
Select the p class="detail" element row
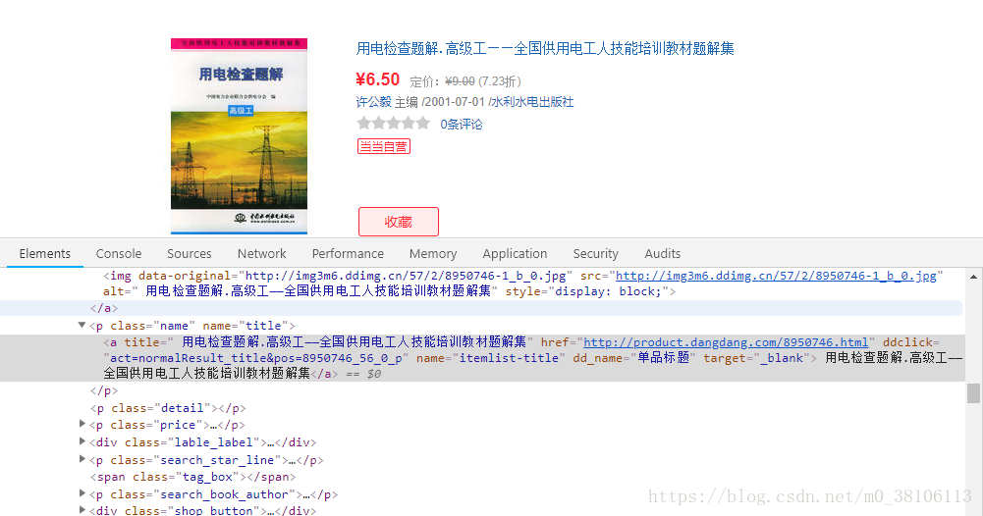point(168,408)
